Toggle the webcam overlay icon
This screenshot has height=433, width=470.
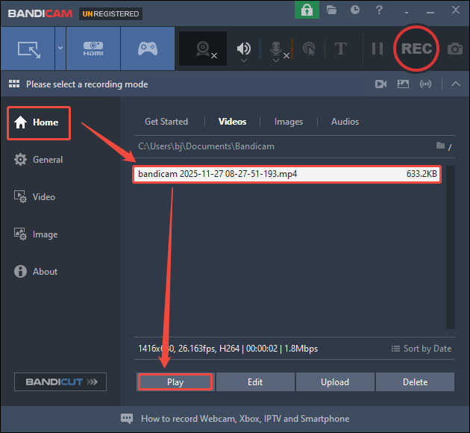[x=203, y=49]
